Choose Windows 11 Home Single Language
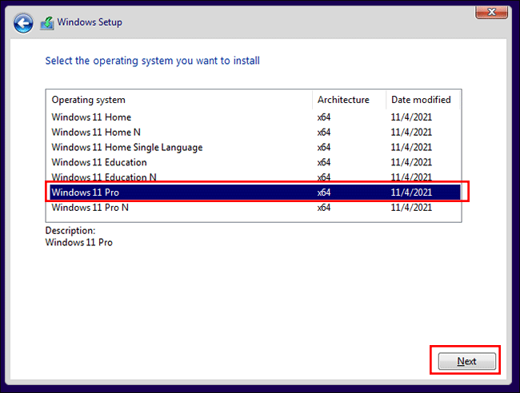This screenshot has width=520, height=393. 126,147
